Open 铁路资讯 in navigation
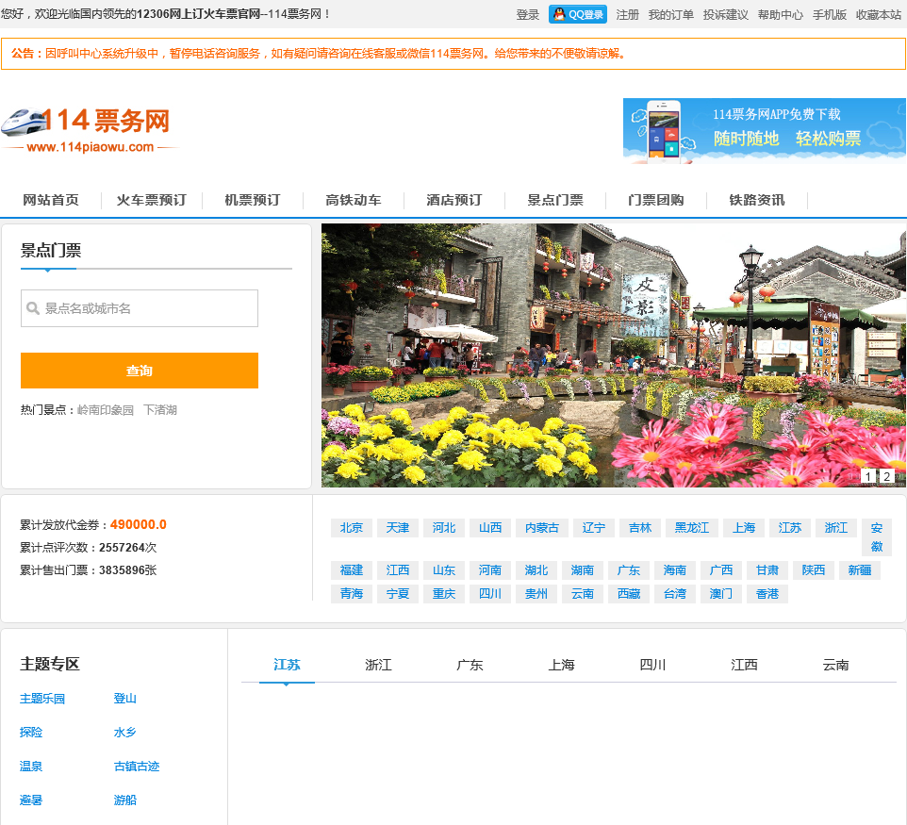This screenshot has width=907, height=825. point(756,200)
